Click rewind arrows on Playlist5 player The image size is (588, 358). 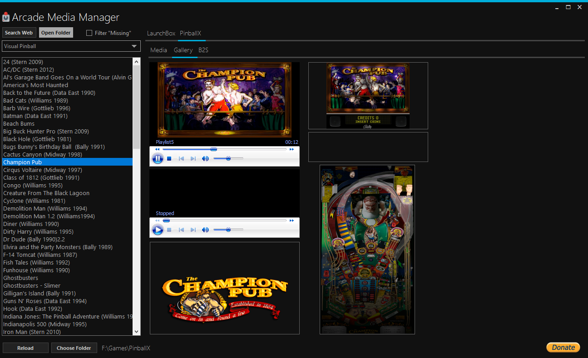point(157,149)
